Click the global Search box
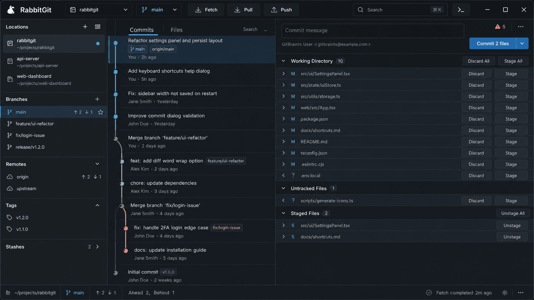534x300 pixels. point(400,10)
